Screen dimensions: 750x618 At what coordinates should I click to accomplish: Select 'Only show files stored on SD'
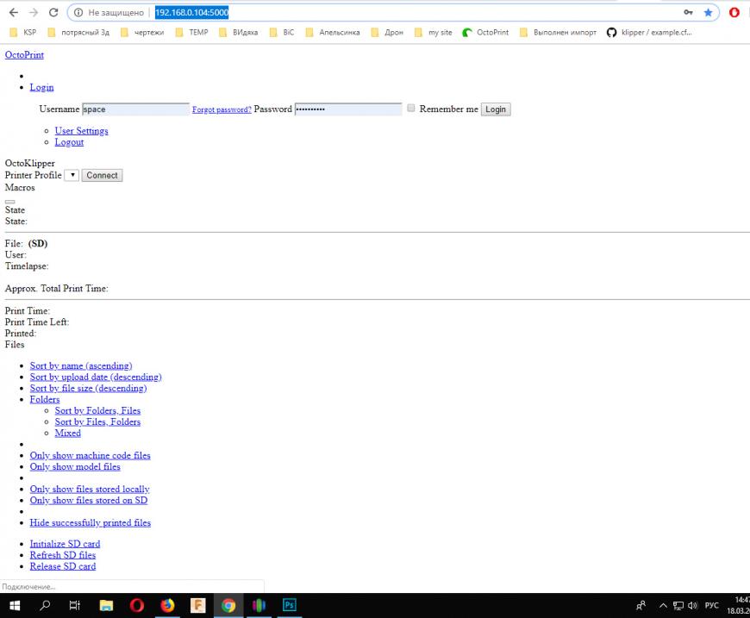[x=89, y=500]
